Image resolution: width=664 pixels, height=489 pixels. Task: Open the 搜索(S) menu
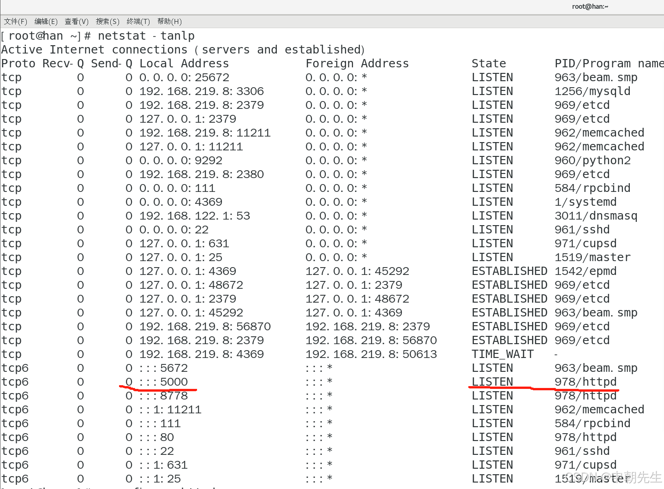point(107,21)
